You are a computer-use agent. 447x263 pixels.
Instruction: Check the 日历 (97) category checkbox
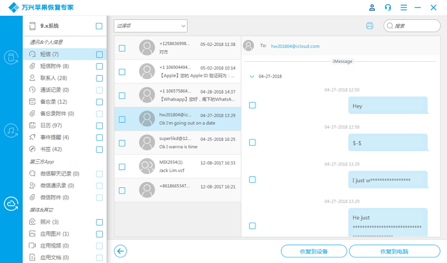[x=99, y=125]
